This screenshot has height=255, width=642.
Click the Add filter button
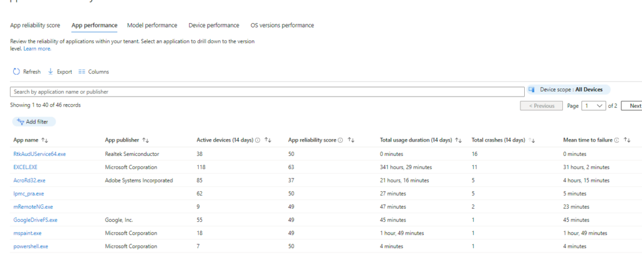click(34, 122)
